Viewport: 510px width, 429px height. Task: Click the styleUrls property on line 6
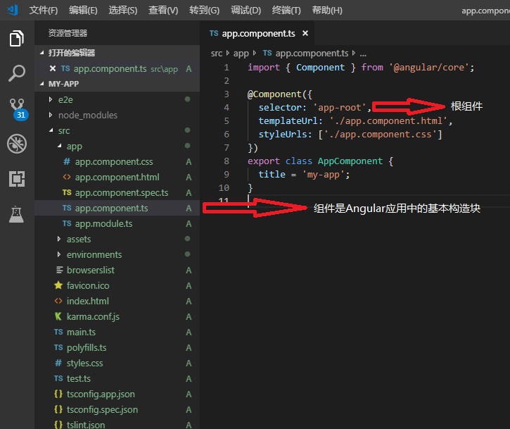[x=282, y=135]
